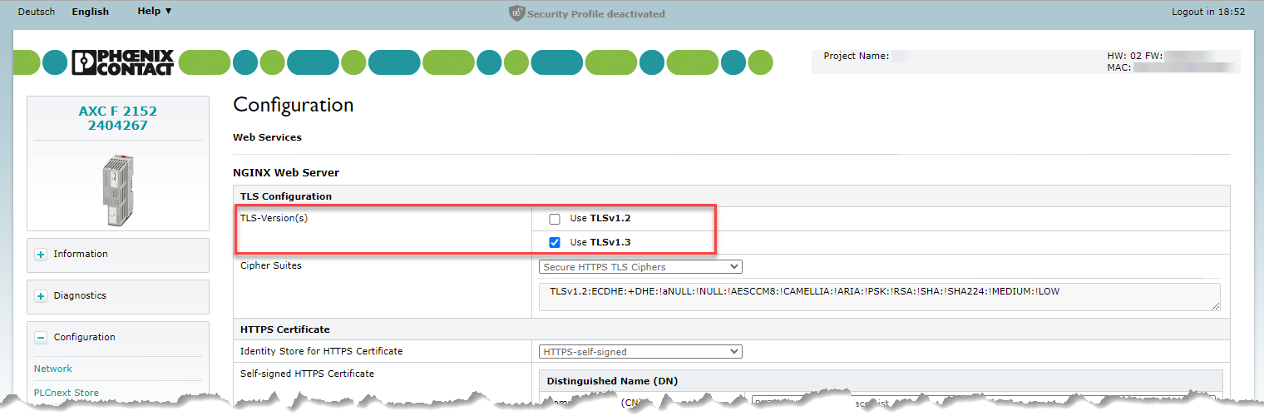Click the Logout timer text
The width and height of the screenshot is (1264, 416).
[x=1208, y=12]
